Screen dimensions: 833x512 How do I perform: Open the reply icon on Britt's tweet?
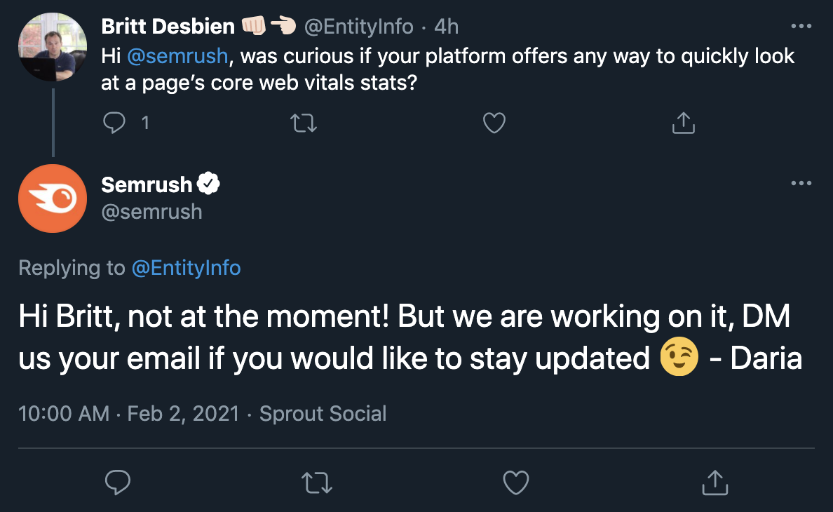pyautogui.click(x=114, y=123)
